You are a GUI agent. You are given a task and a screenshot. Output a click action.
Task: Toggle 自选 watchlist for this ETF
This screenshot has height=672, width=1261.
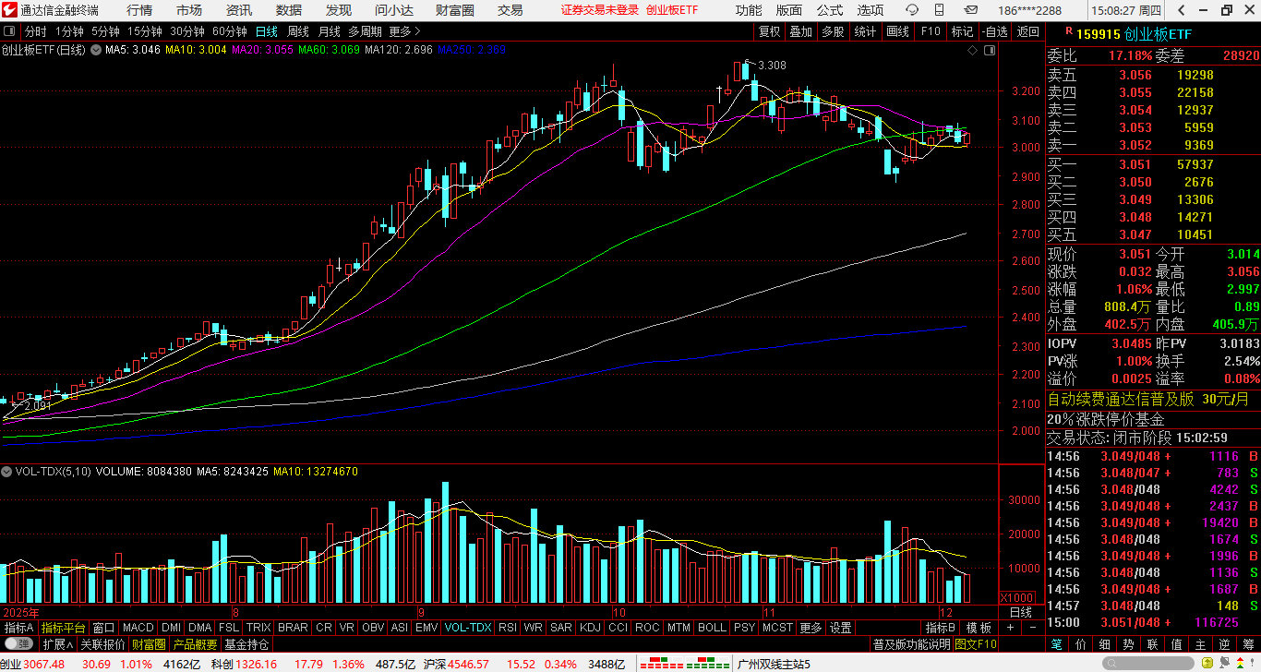(x=994, y=31)
